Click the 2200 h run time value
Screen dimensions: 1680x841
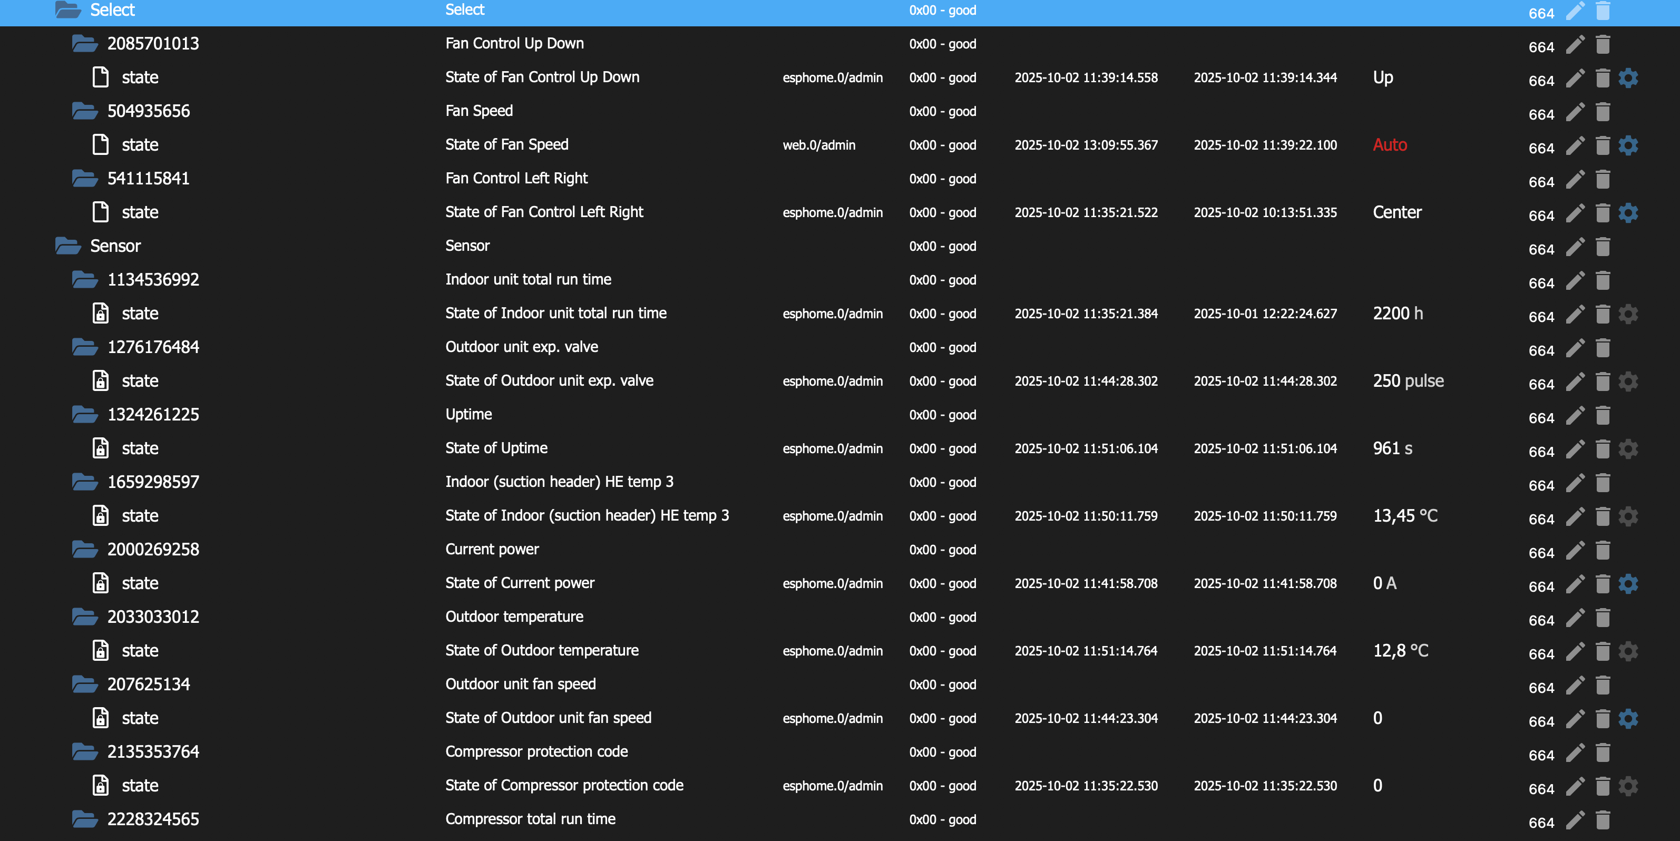1397,314
